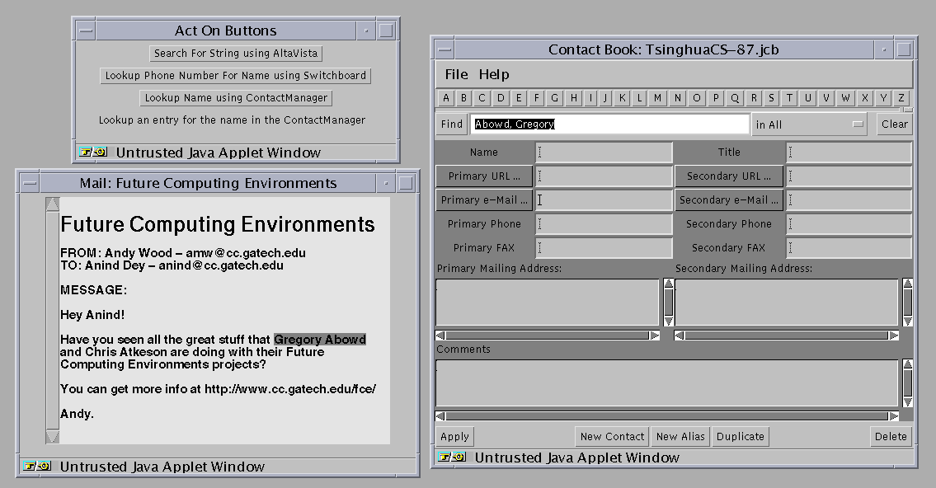Click the Mail window's title bar menu icon
Viewport: 936px width, 488px height.
point(29,183)
